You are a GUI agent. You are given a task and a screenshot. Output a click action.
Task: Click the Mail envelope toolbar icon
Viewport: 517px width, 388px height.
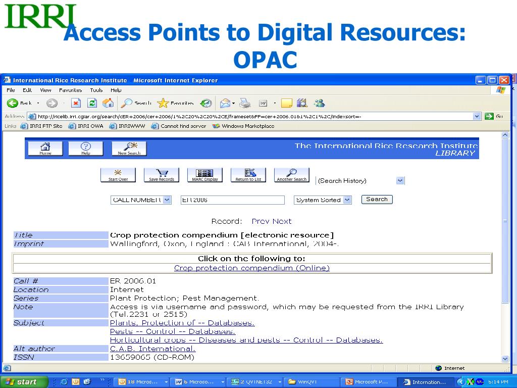(x=225, y=103)
